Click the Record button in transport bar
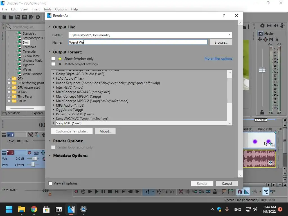This screenshot has width=288, height=216. click(76, 192)
